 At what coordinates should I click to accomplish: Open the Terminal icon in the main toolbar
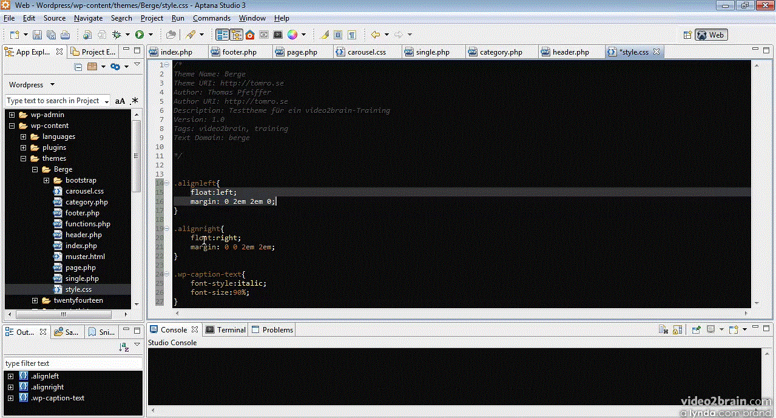point(278,35)
